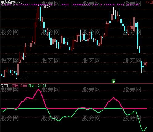Viewport: 153px width, 132px height.
Task: Select the 平安银行(日线) chart title
Action: point(12,2)
